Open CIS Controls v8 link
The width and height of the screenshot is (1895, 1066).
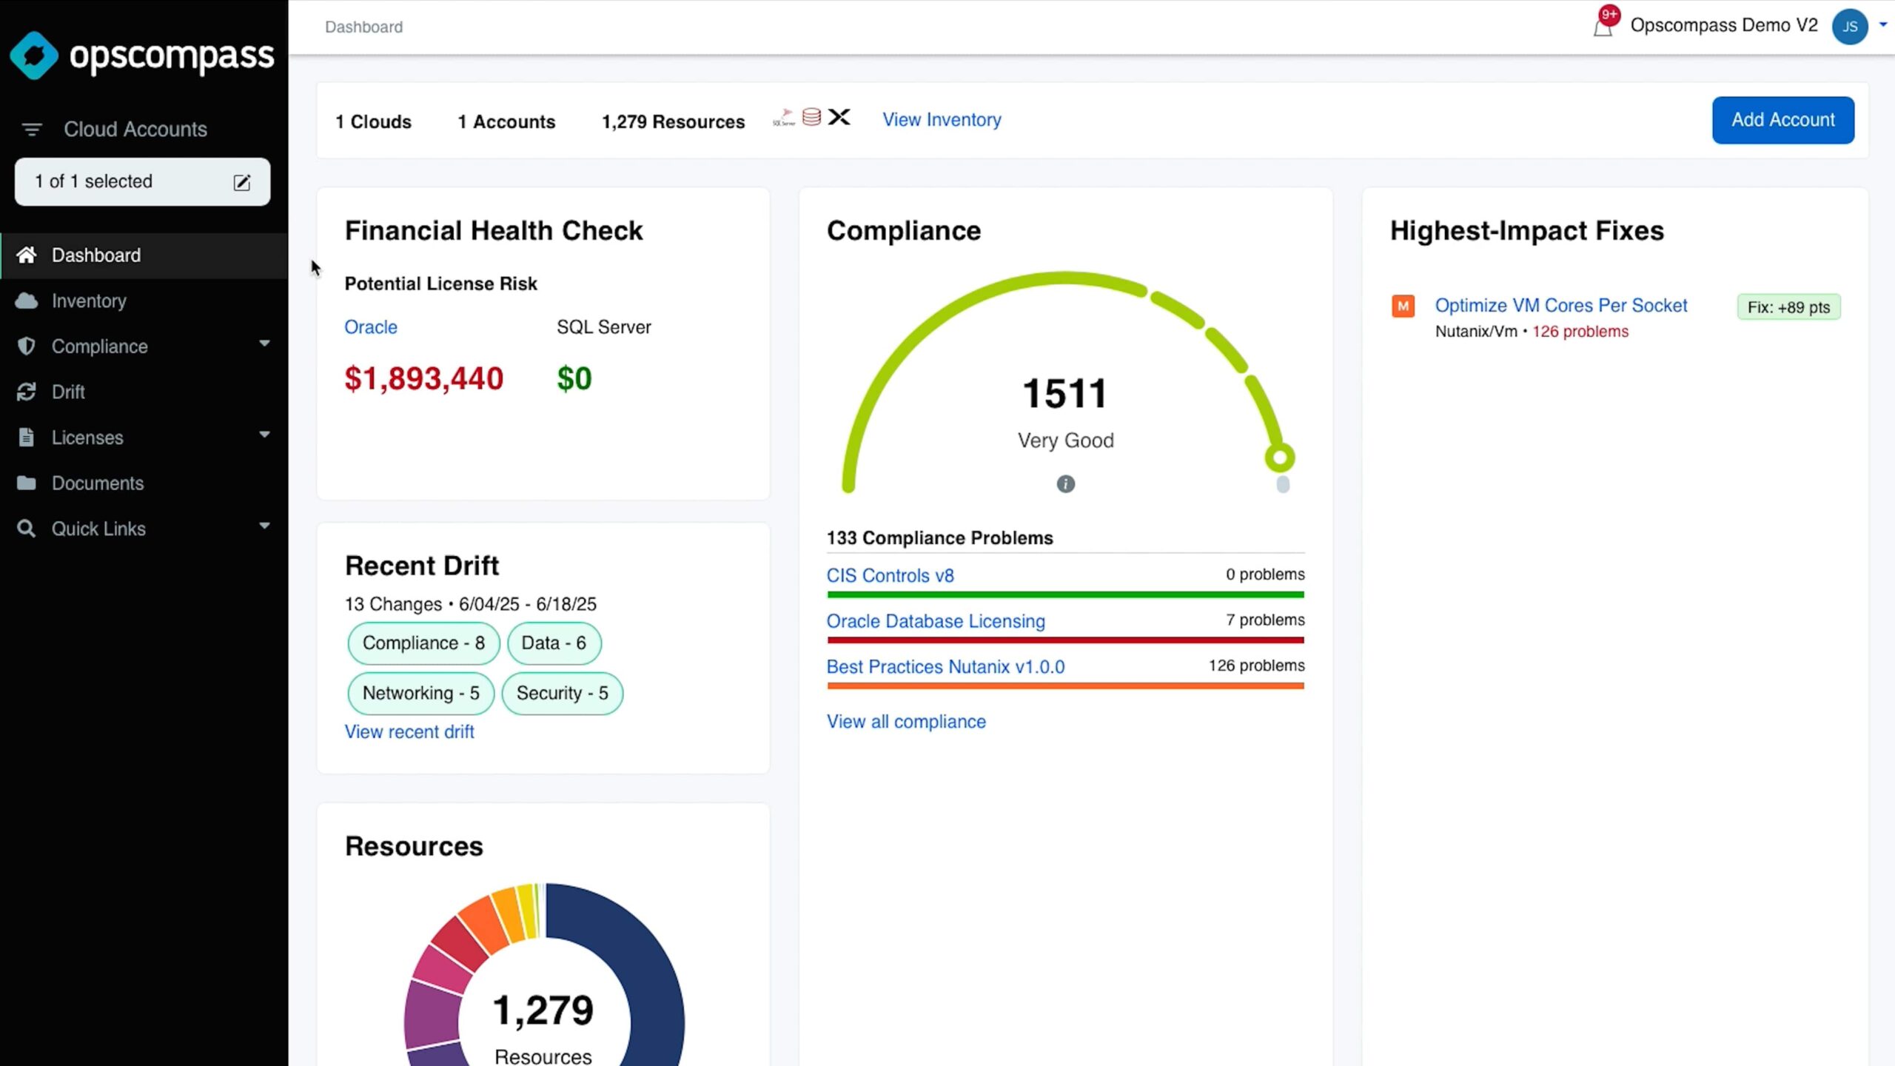click(x=890, y=576)
